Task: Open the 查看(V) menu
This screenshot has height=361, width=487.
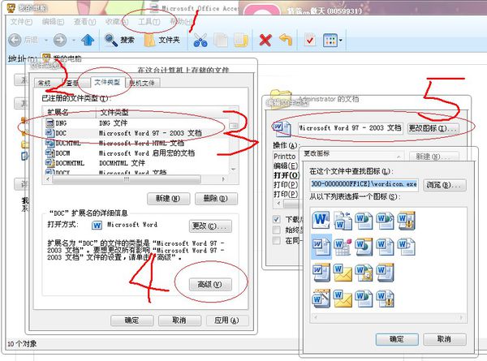Action: [84, 22]
